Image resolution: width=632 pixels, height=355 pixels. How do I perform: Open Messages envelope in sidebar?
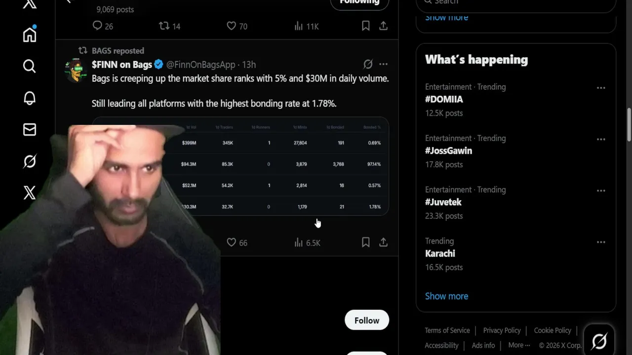30,130
